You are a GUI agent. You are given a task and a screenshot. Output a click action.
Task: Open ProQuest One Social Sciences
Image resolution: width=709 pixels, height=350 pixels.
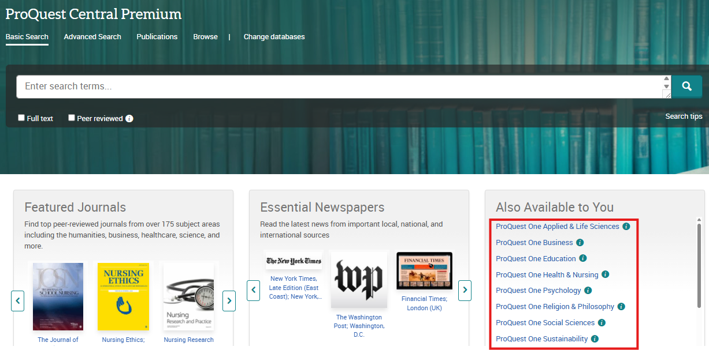pyautogui.click(x=545, y=323)
